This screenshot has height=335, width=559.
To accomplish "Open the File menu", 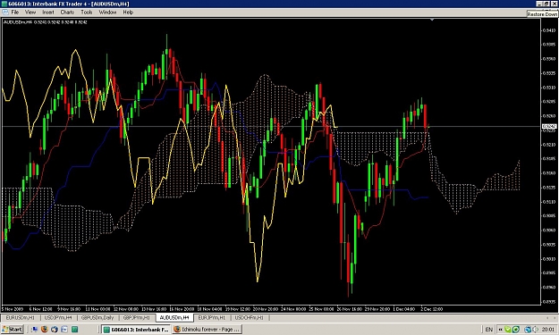I will point(15,13).
